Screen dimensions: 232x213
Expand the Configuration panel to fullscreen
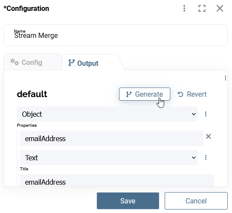202,8
